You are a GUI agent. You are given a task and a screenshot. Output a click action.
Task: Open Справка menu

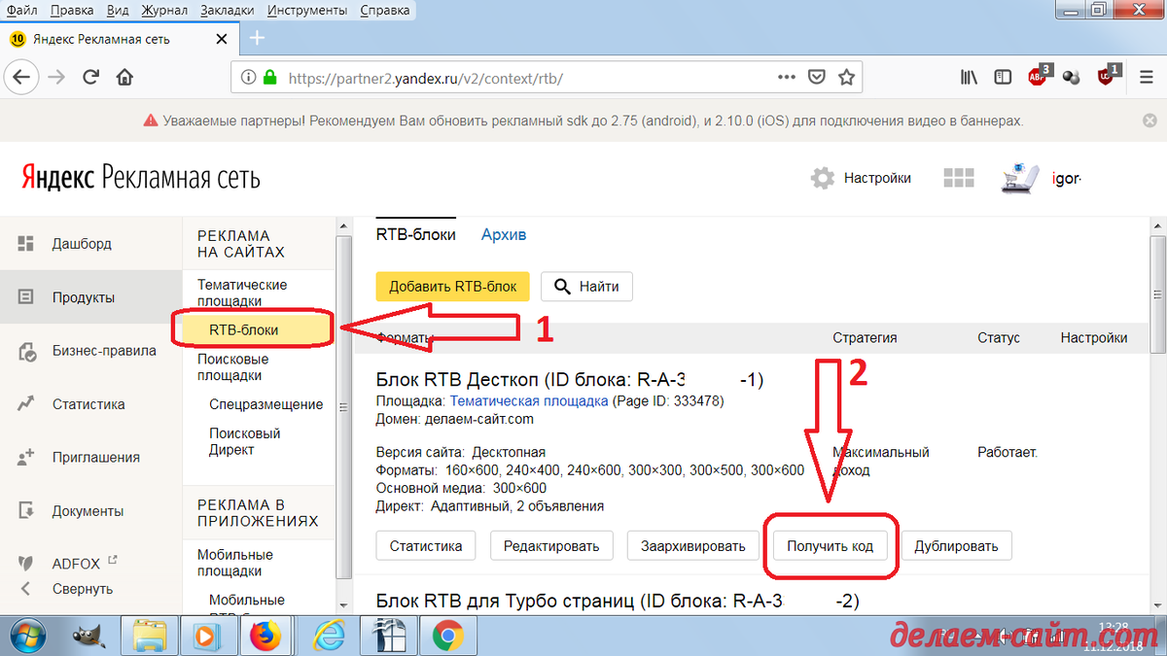click(x=384, y=10)
